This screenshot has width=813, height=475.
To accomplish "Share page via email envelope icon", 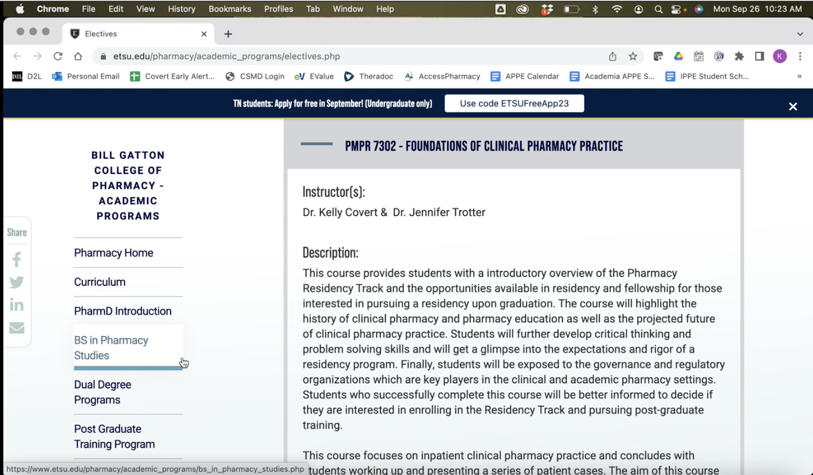I will point(17,328).
